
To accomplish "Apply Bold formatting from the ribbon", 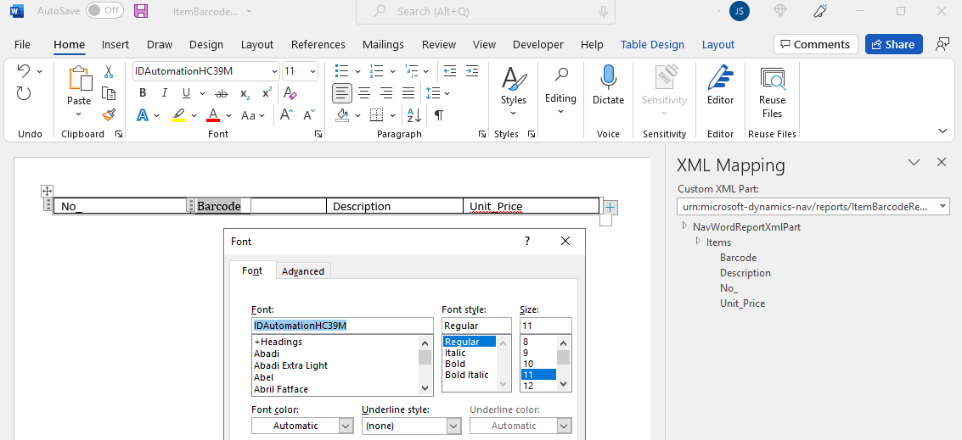I will (143, 93).
